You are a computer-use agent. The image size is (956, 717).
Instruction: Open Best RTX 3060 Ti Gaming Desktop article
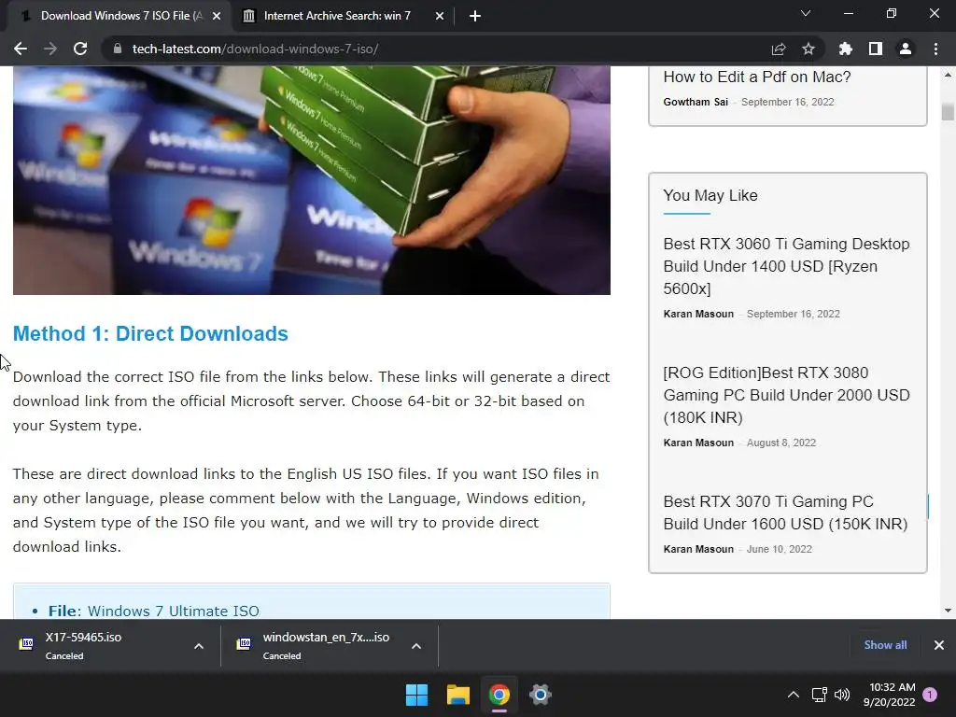click(x=786, y=266)
